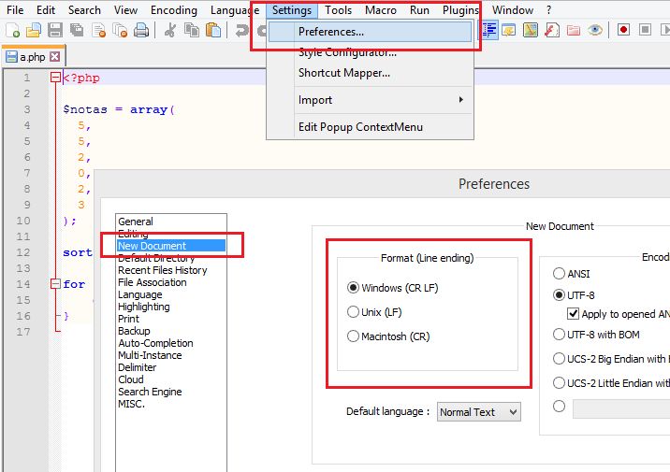Select MISC. in Preferences list
Viewport: 670px width, 472px height.
pos(131,404)
